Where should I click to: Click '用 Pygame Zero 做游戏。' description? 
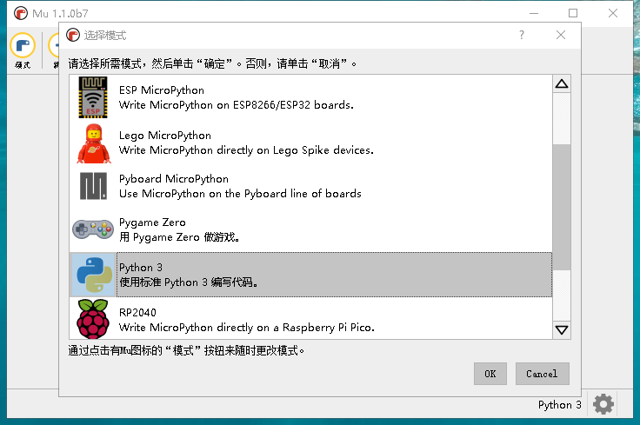click(x=179, y=237)
